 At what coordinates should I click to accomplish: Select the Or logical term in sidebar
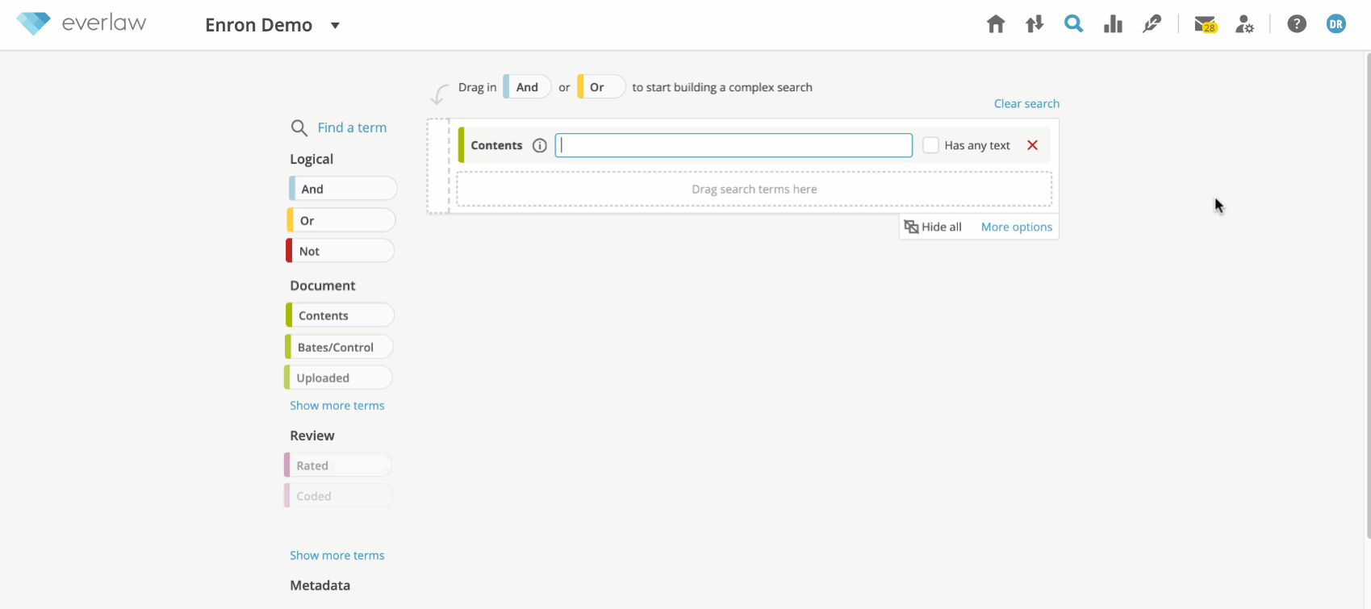(341, 220)
